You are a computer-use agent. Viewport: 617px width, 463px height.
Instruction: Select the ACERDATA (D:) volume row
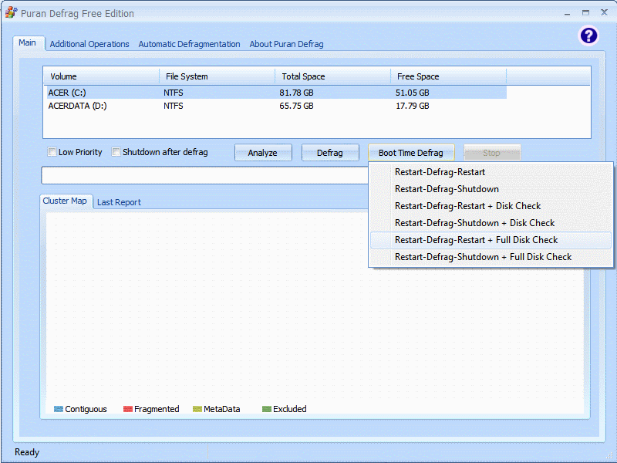coord(275,106)
